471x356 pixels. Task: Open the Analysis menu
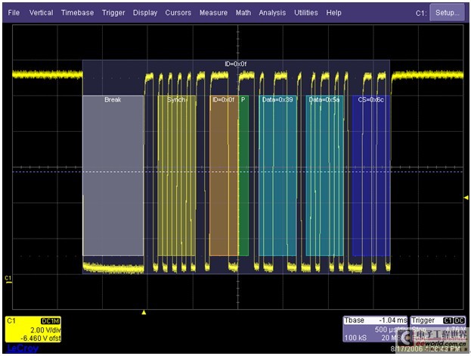point(272,13)
